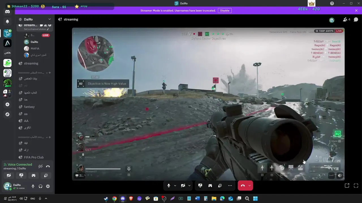Pop out the call window
This screenshot has width=362, height=203.
[x=347, y=186]
